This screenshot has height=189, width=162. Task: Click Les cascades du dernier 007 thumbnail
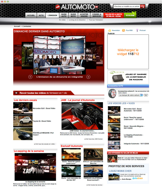click(71, 171)
